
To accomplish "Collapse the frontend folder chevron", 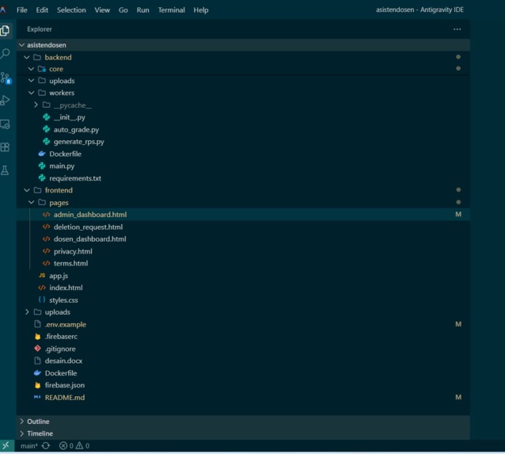I will (x=27, y=190).
